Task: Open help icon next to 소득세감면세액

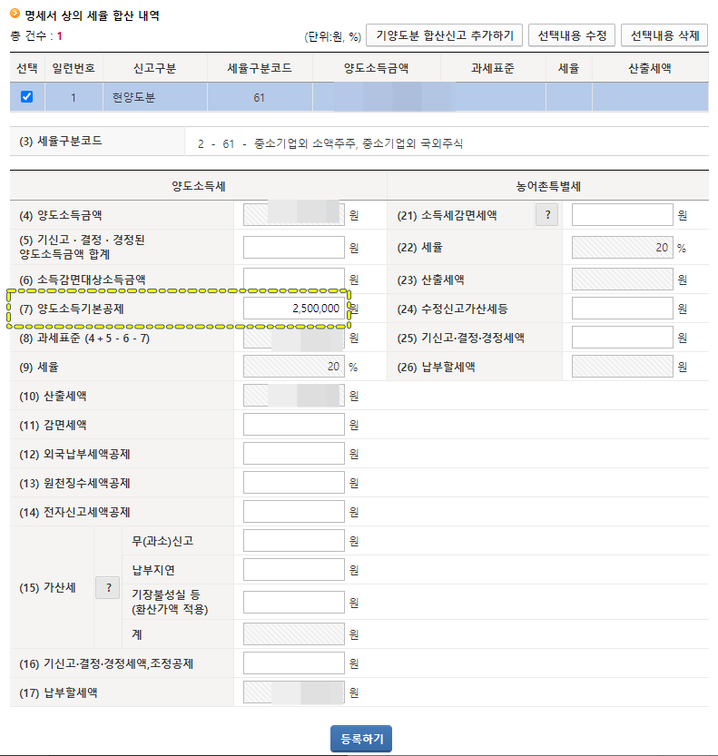Action: (x=546, y=214)
